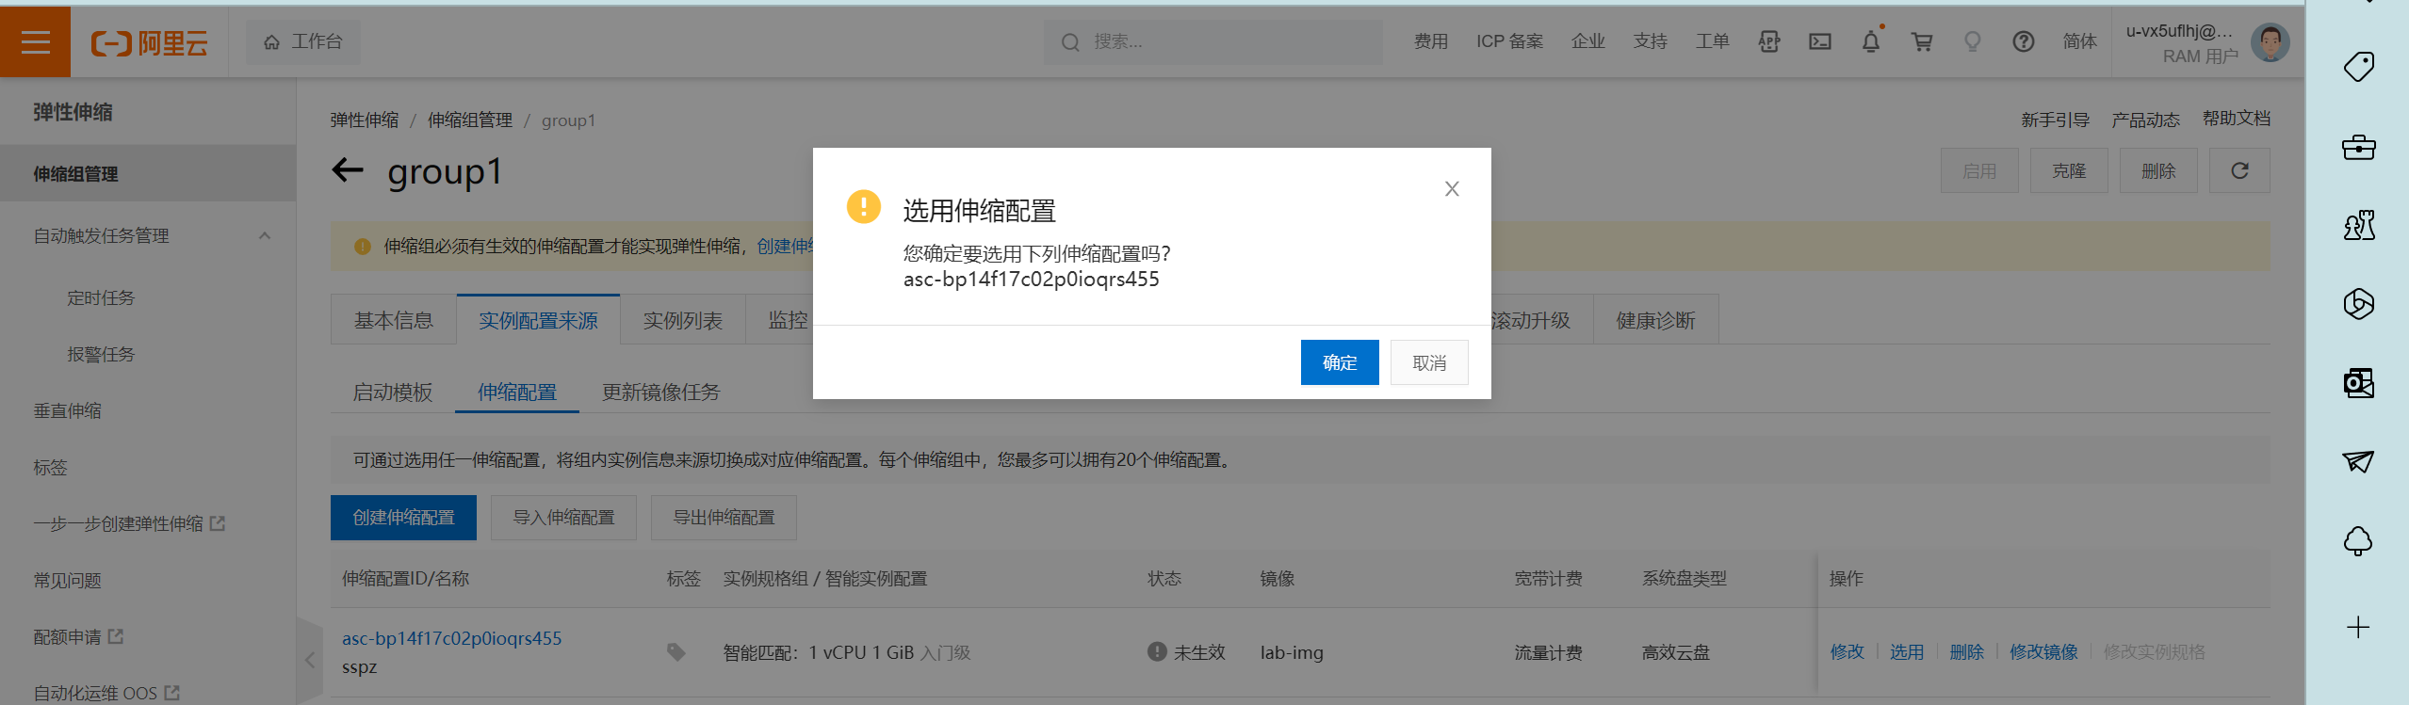Open 定时任务 in sidebar

coord(101,297)
